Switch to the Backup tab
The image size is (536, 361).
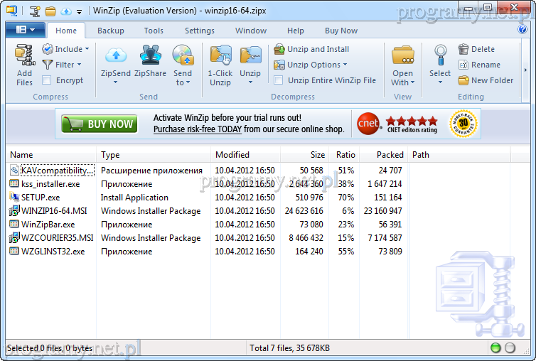click(x=110, y=31)
